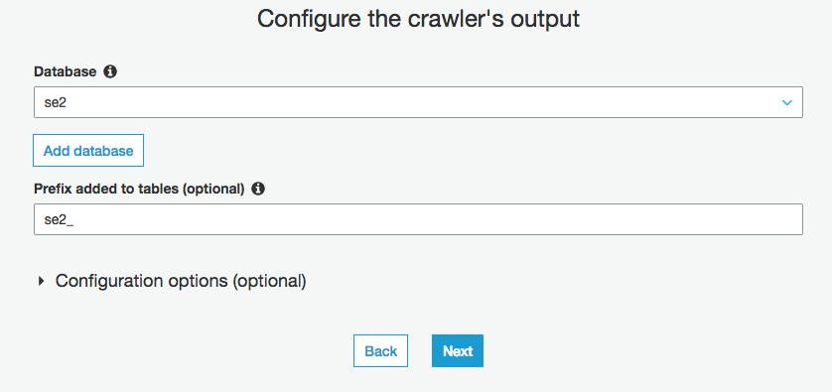Toggle the arrow beside Configuration options
This screenshot has height=392, width=832.
tap(42, 281)
